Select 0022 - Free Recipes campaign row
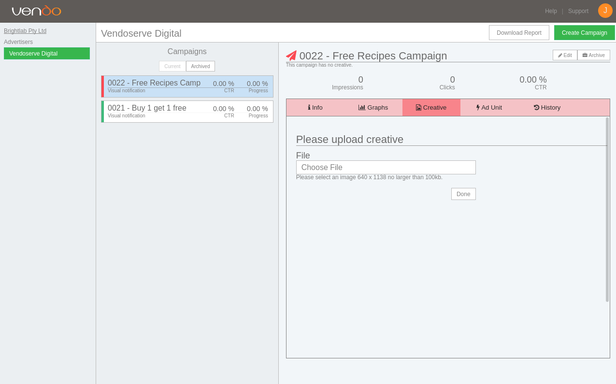 pos(187,86)
